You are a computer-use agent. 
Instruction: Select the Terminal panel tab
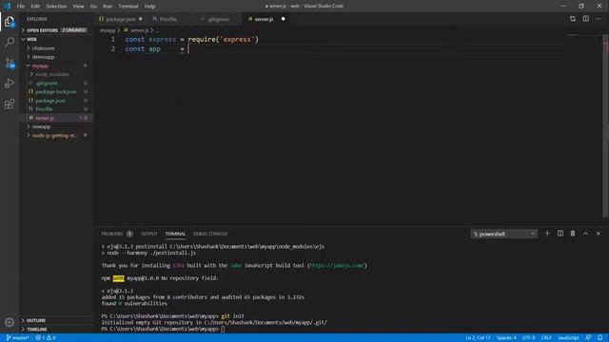tap(175, 234)
